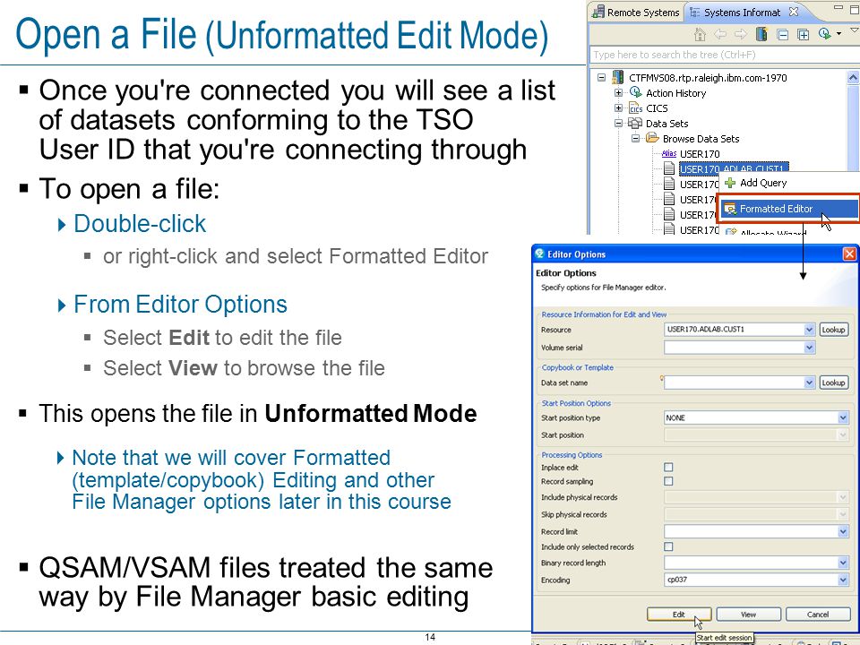This screenshot has width=860, height=645.
Task: Collapse the Data Sets tree node
Action: pos(619,124)
